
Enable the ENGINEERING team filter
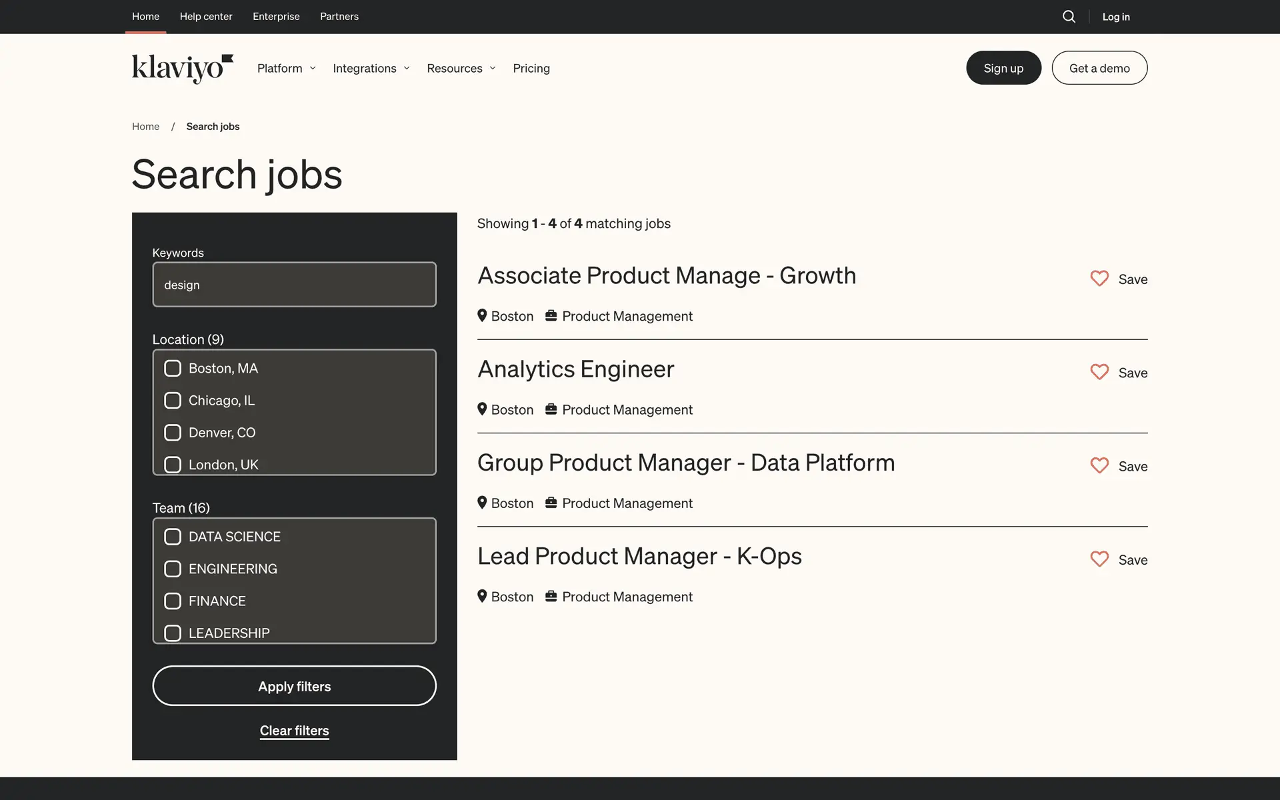point(173,569)
